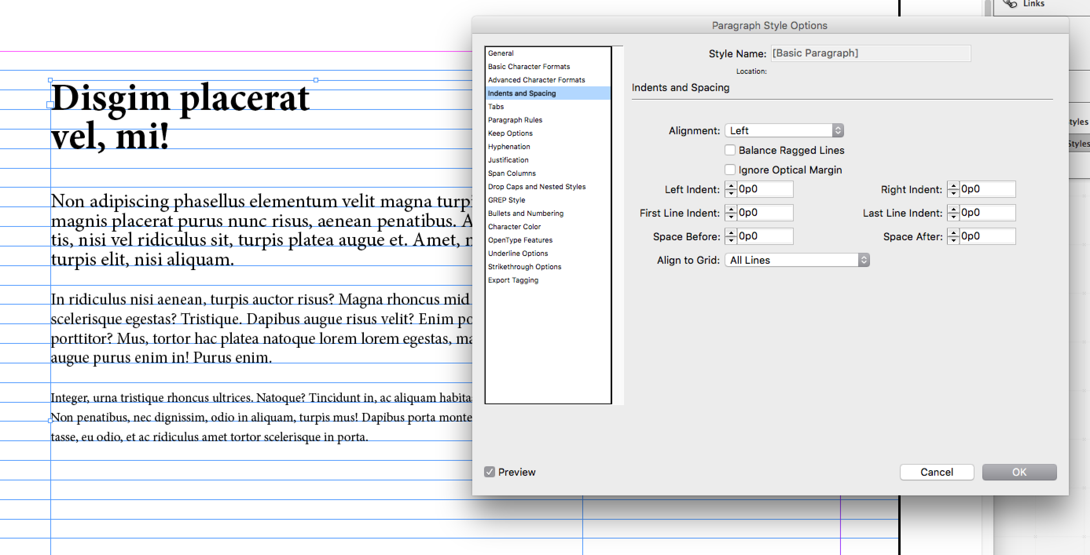Click the First Line Indent stepper arrows
Image resolution: width=1090 pixels, height=555 pixels.
[x=731, y=213]
